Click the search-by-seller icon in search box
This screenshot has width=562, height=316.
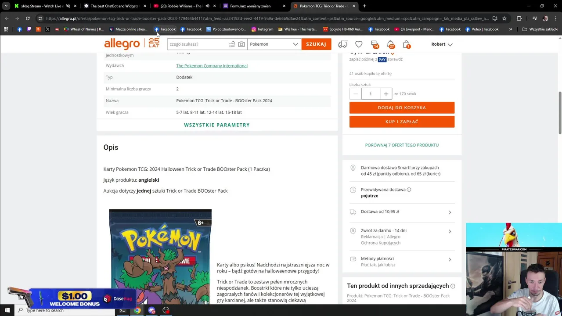232,44
